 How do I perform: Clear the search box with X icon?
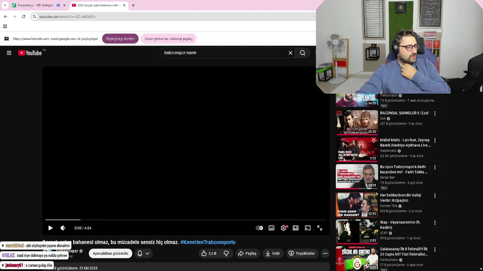click(x=291, y=53)
